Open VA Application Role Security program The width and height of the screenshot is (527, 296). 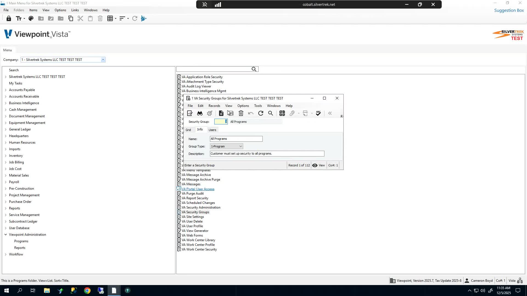(x=202, y=77)
